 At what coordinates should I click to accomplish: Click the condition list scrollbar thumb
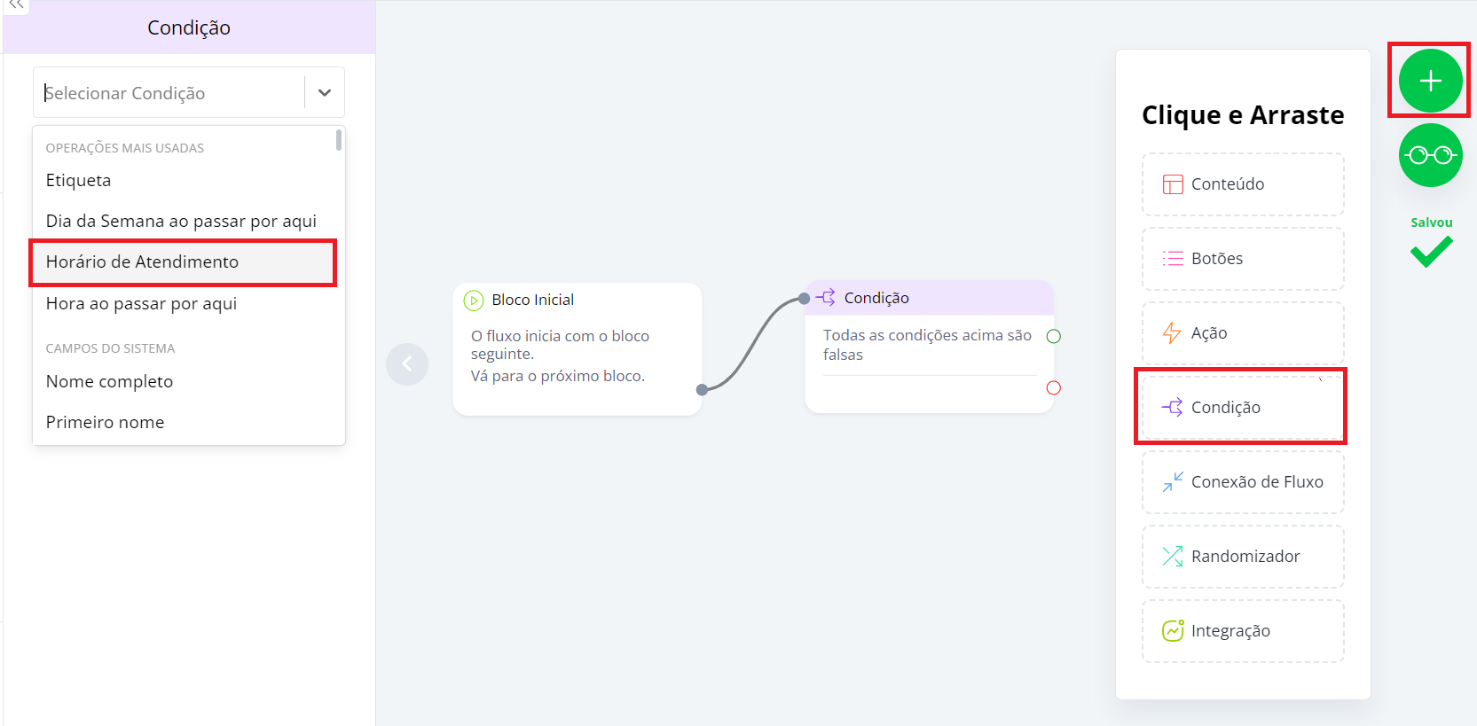click(339, 140)
